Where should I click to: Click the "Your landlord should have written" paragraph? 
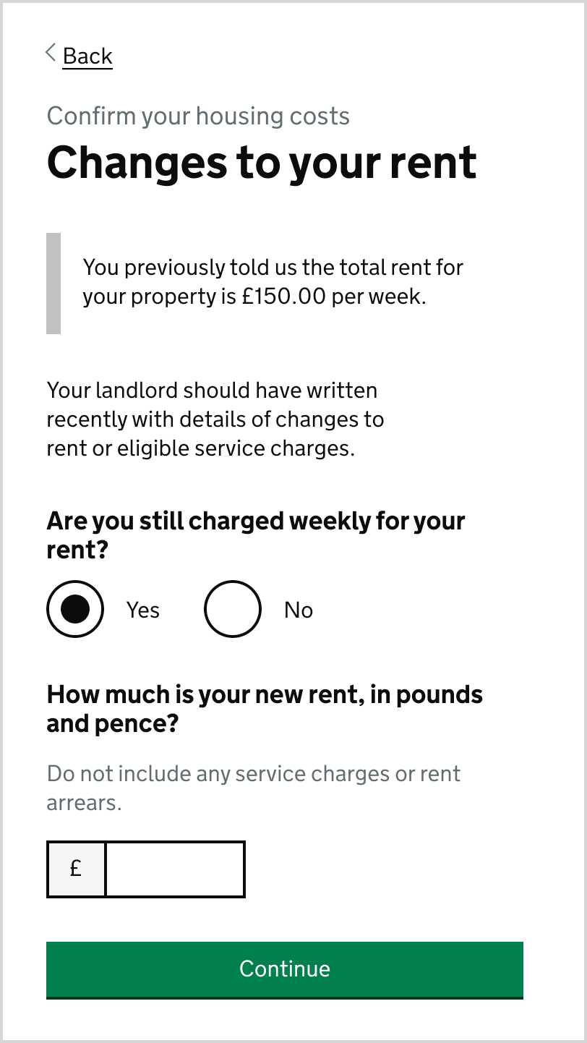(212, 391)
